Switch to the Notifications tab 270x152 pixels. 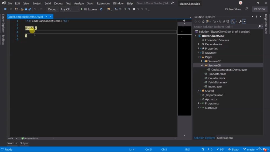(225, 138)
